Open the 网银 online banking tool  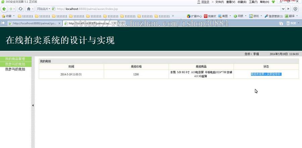[x=238, y=16]
